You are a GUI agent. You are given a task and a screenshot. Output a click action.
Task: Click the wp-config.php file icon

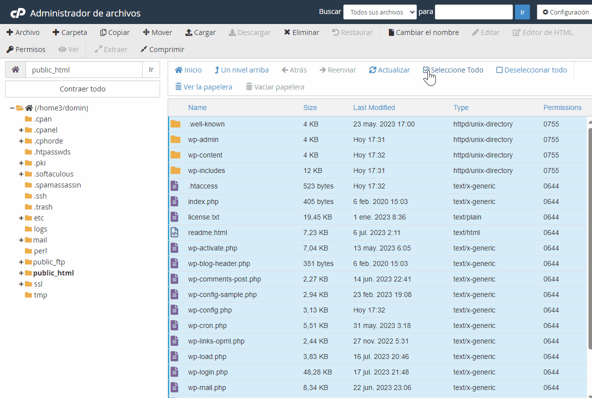coord(175,310)
